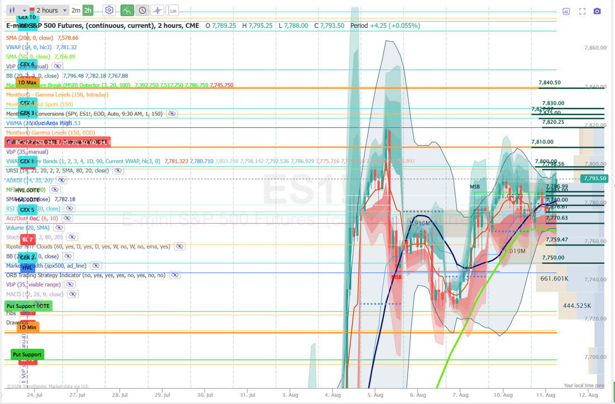This screenshot has width=615, height=404.
Task: Click the E-mini S&P 500 Futures title
Action: click(103, 26)
